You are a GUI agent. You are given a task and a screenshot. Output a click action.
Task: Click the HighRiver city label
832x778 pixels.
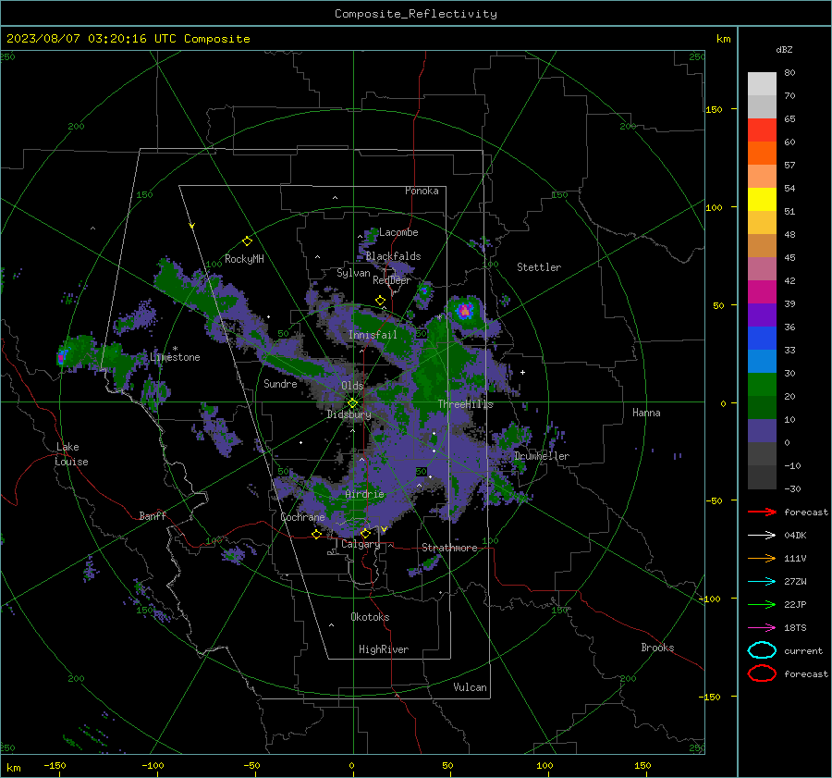(x=384, y=649)
